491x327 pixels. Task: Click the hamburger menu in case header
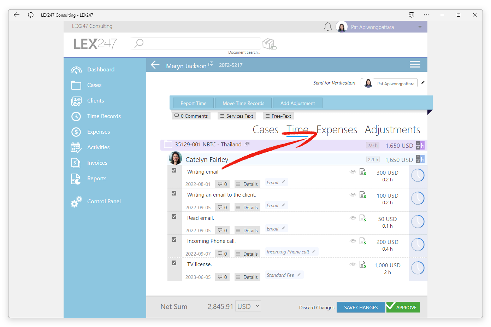[x=415, y=64]
